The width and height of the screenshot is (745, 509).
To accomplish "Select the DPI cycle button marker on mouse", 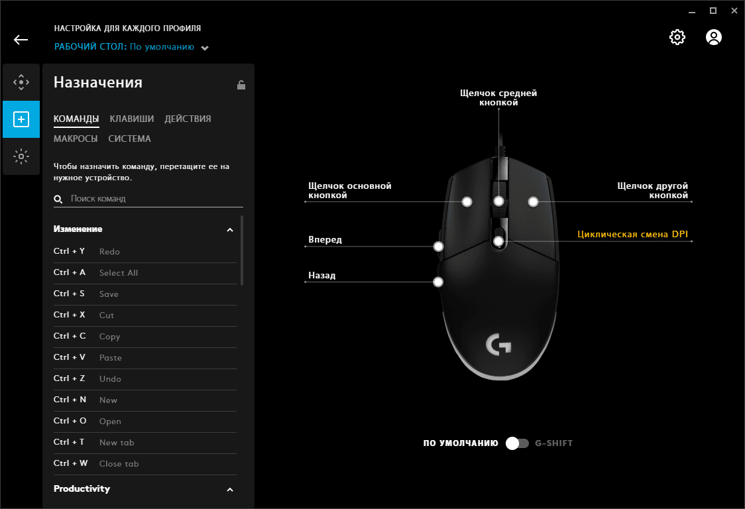I will (498, 241).
